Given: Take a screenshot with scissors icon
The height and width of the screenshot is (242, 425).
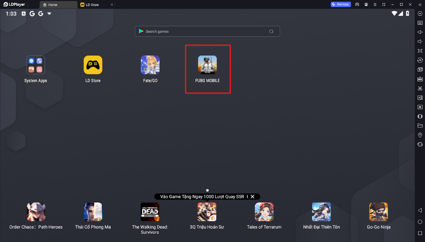Looking at the screenshot, I should tap(420, 88).
